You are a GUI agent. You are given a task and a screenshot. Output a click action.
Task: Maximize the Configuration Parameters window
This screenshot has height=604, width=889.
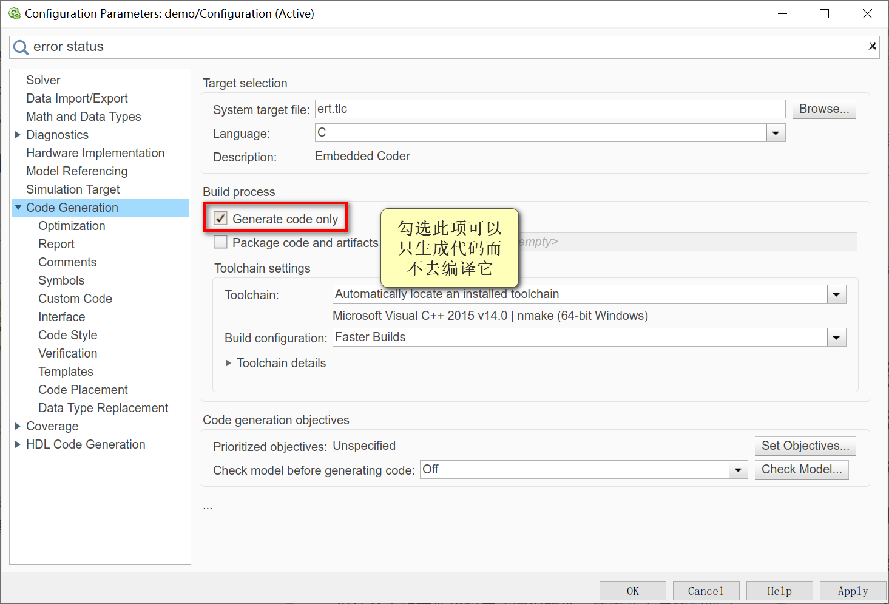824,13
